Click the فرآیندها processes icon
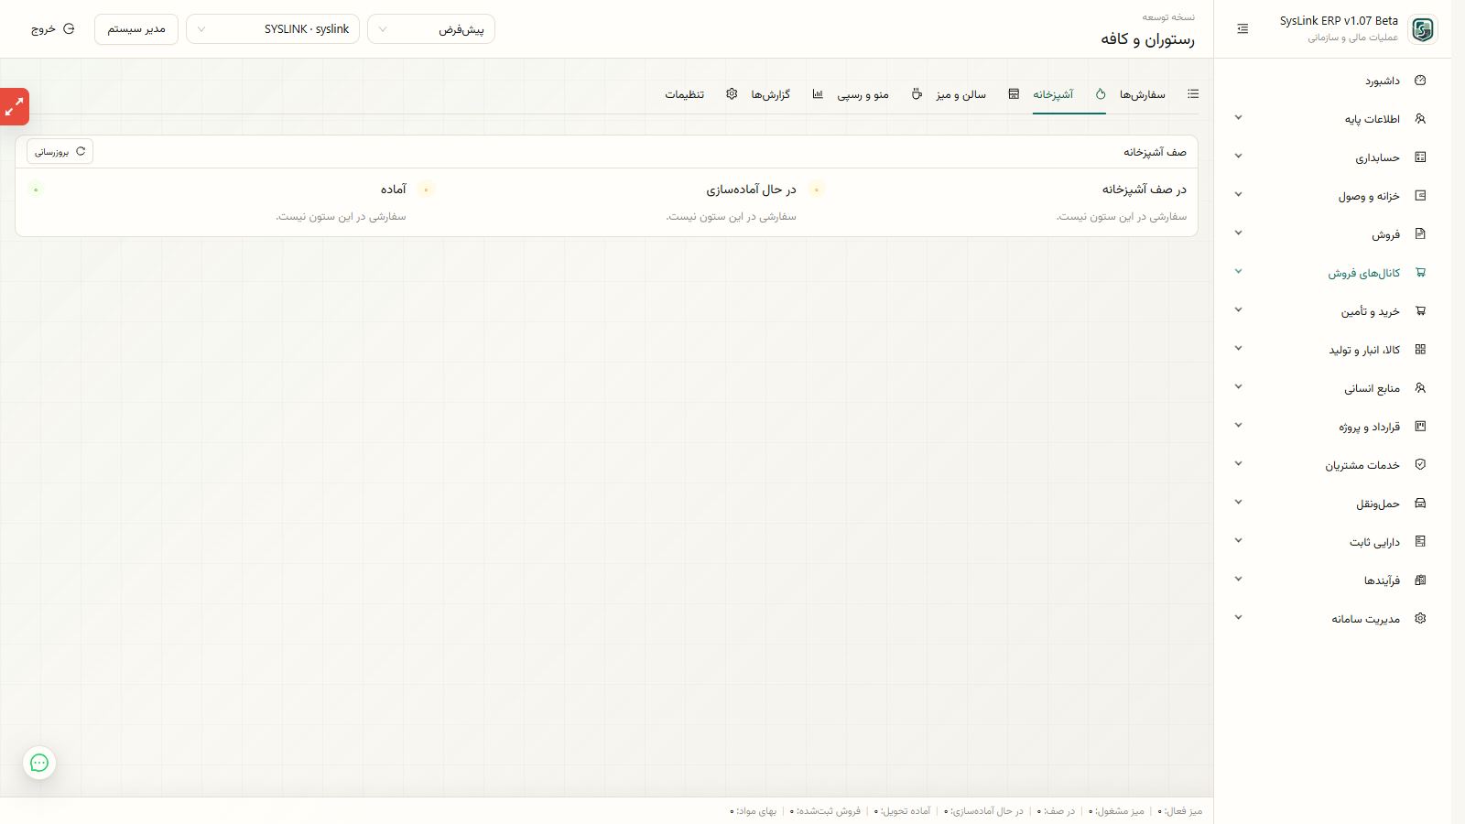Image resolution: width=1465 pixels, height=824 pixels. (x=1420, y=580)
